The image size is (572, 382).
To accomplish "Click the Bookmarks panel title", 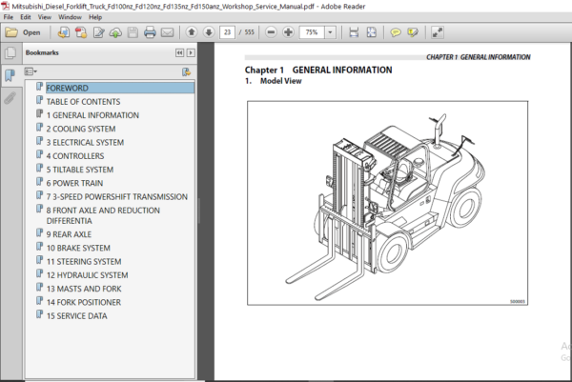I will point(42,52).
